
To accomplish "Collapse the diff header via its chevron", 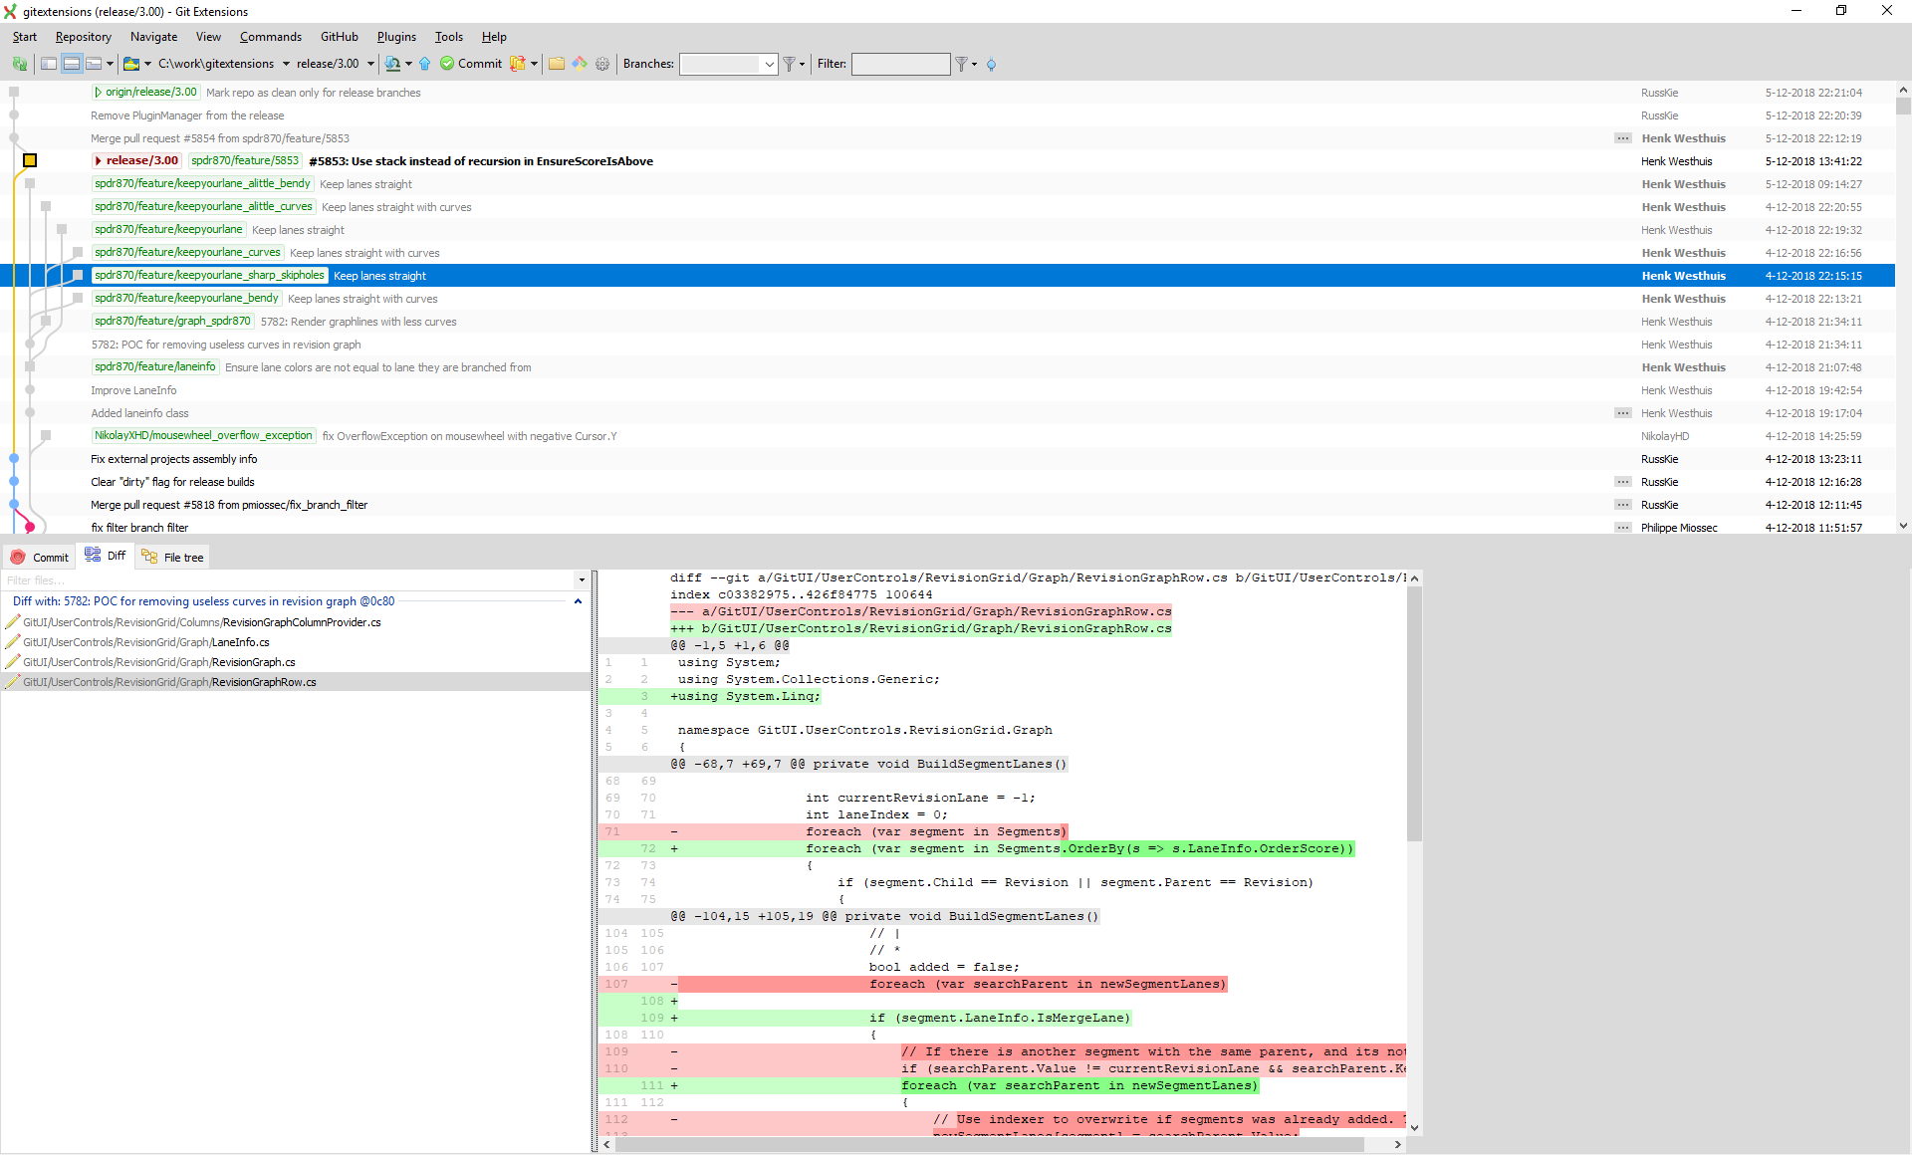I will click(579, 601).
